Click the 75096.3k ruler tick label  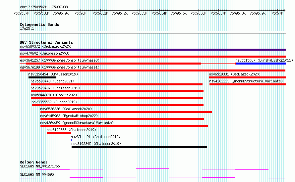(140, 14)
